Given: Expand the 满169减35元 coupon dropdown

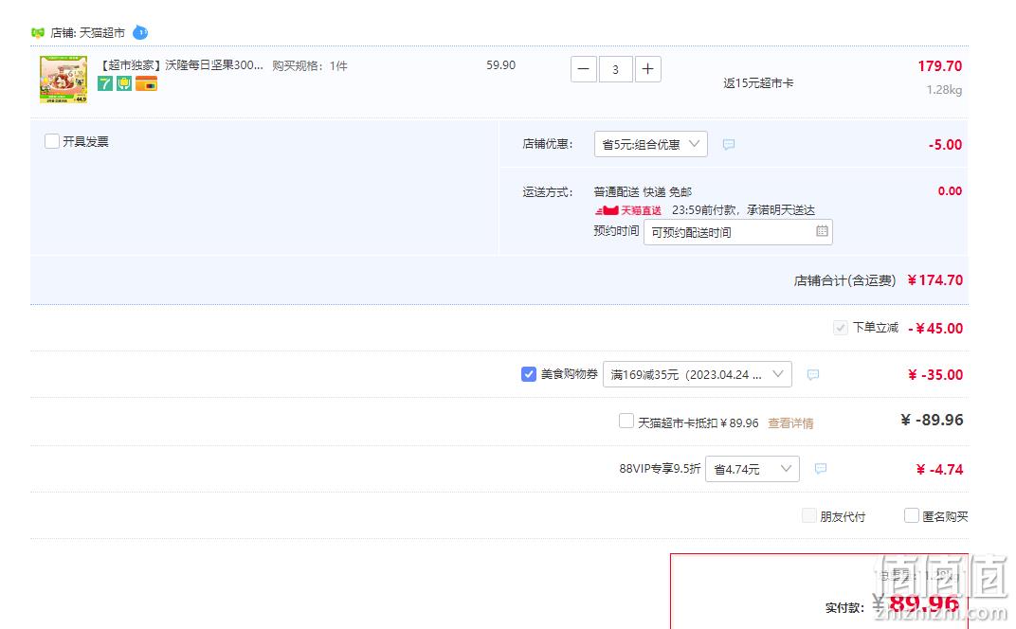Looking at the screenshot, I should tap(698, 374).
